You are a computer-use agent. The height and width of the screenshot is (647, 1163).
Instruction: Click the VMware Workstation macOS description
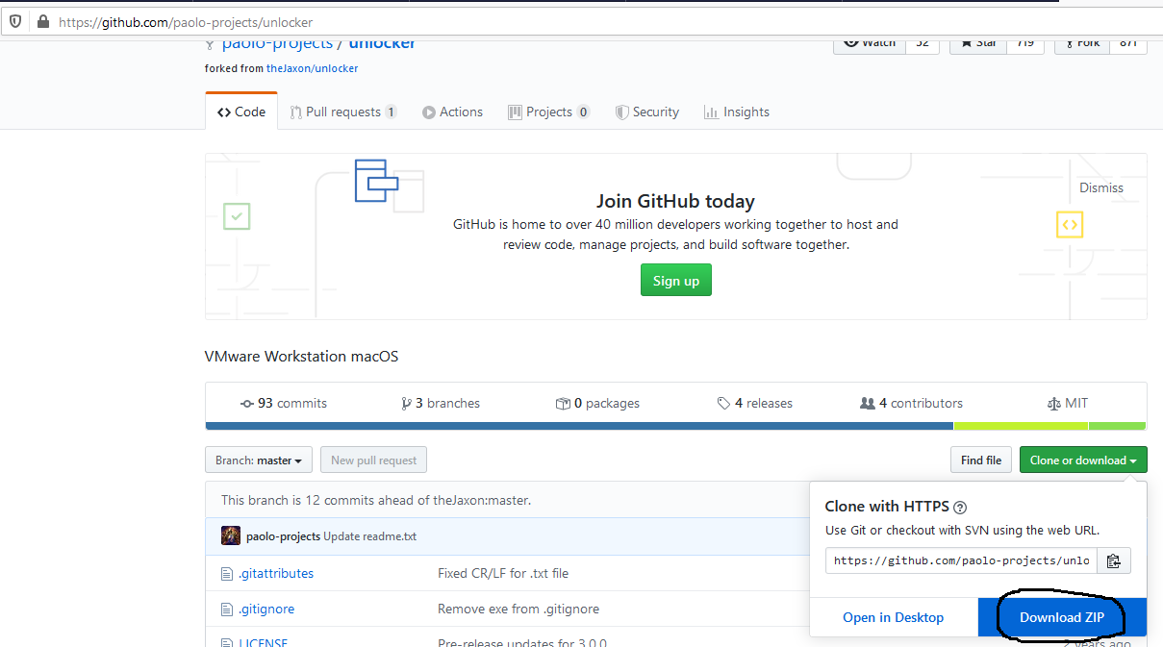pyautogui.click(x=302, y=357)
